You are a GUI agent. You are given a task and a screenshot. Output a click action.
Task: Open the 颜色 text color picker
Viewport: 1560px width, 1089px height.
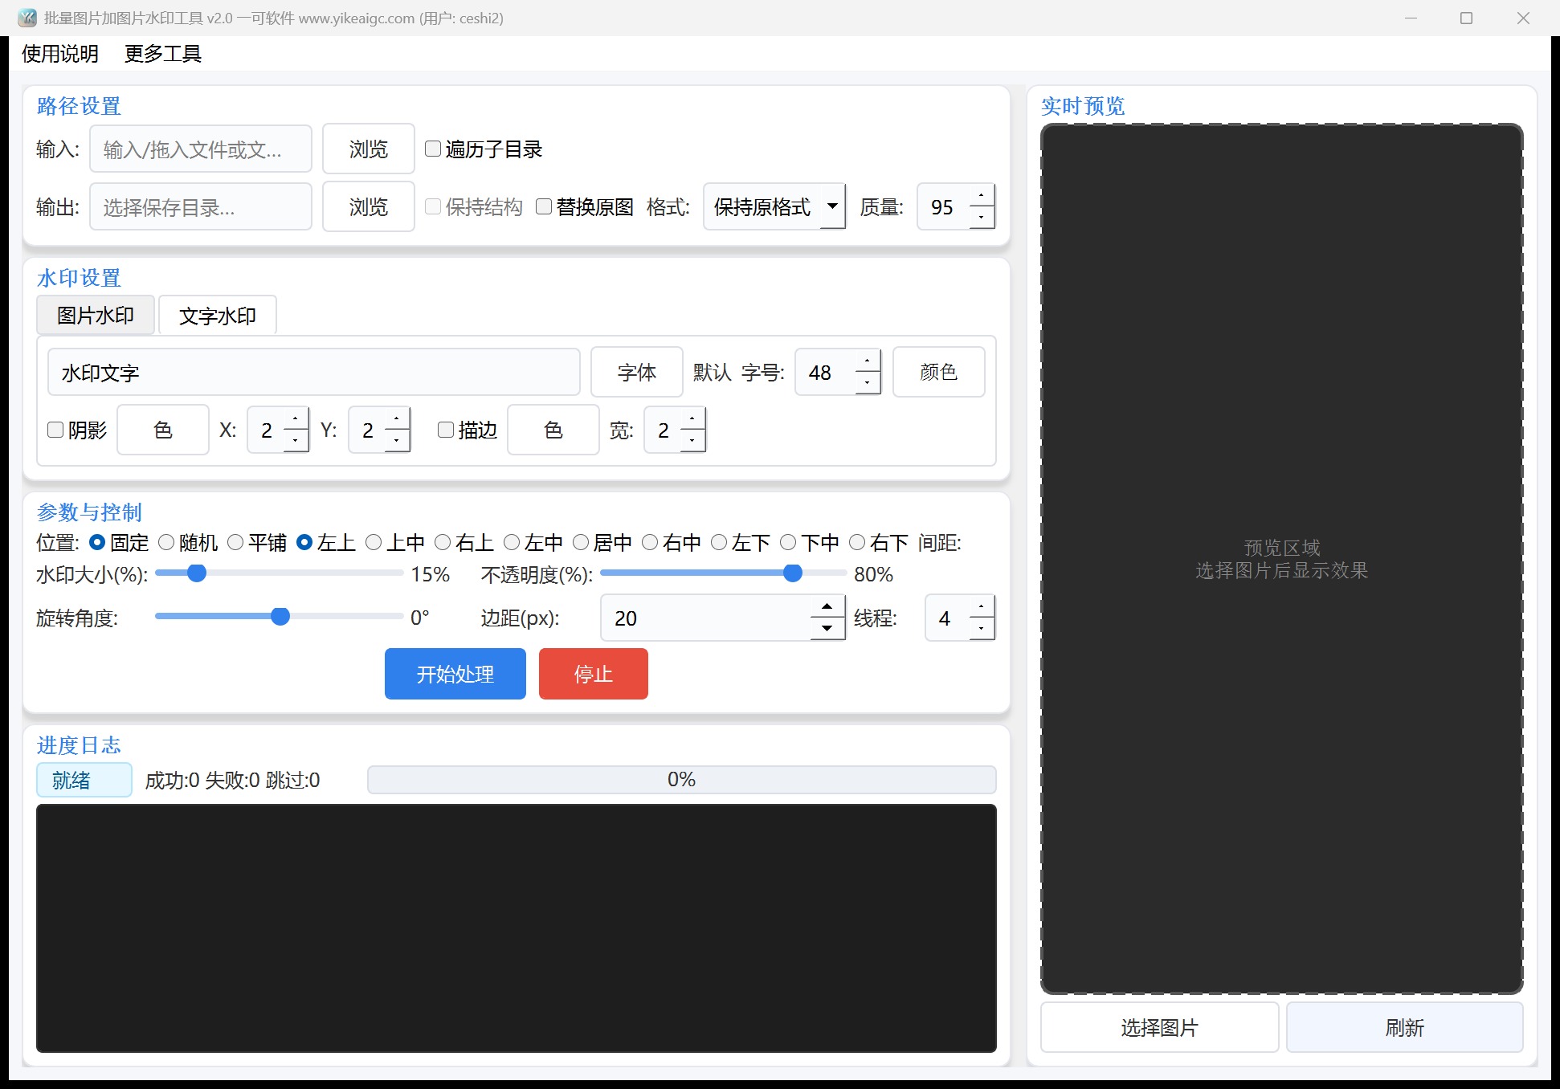tap(939, 373)
